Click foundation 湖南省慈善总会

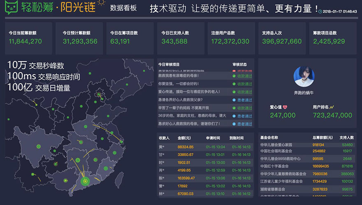(273, 189)
